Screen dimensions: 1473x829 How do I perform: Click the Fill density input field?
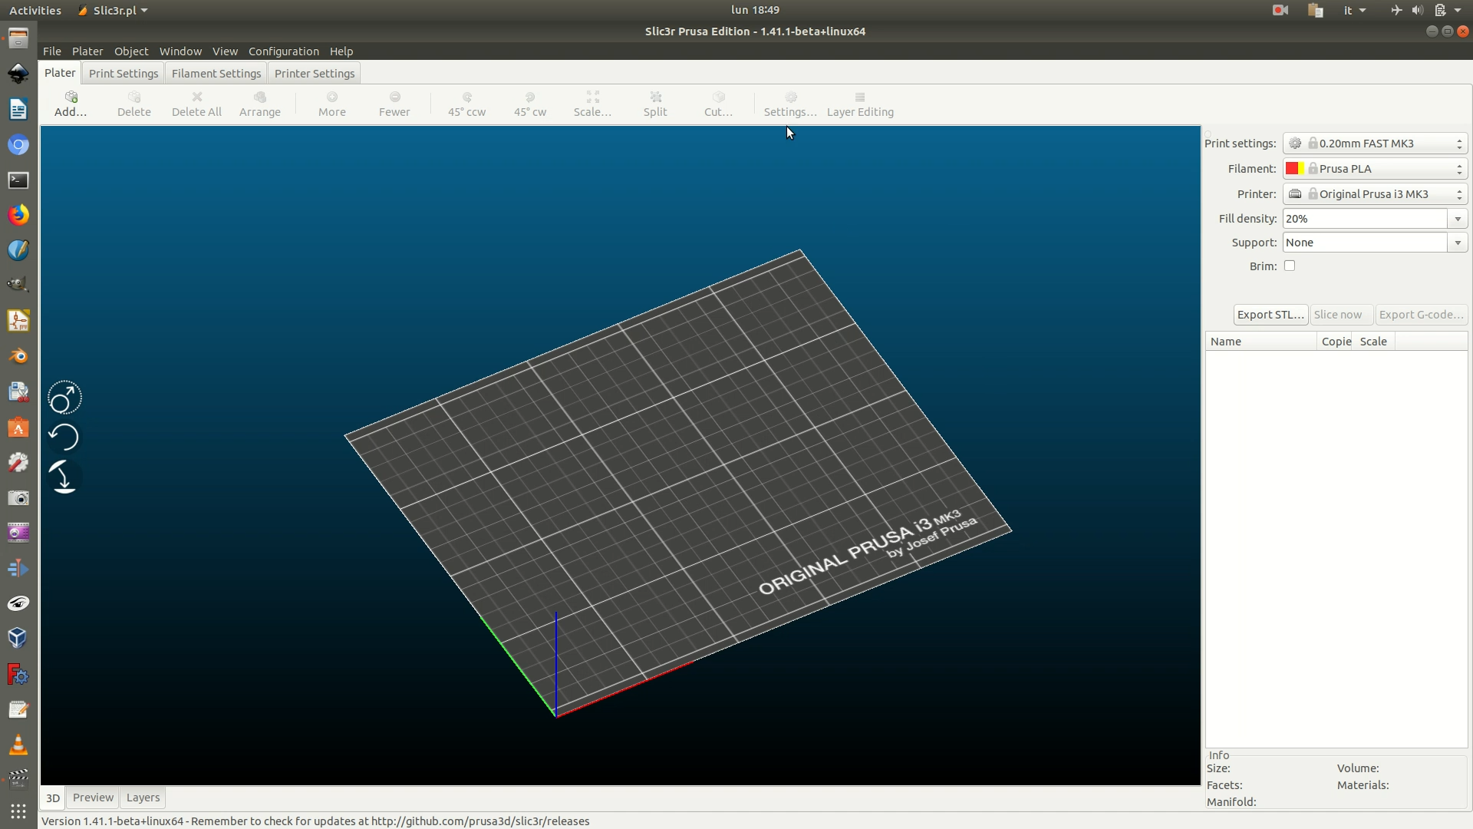point(1366,219)
